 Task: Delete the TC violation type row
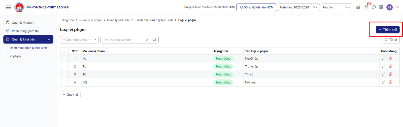390,74
